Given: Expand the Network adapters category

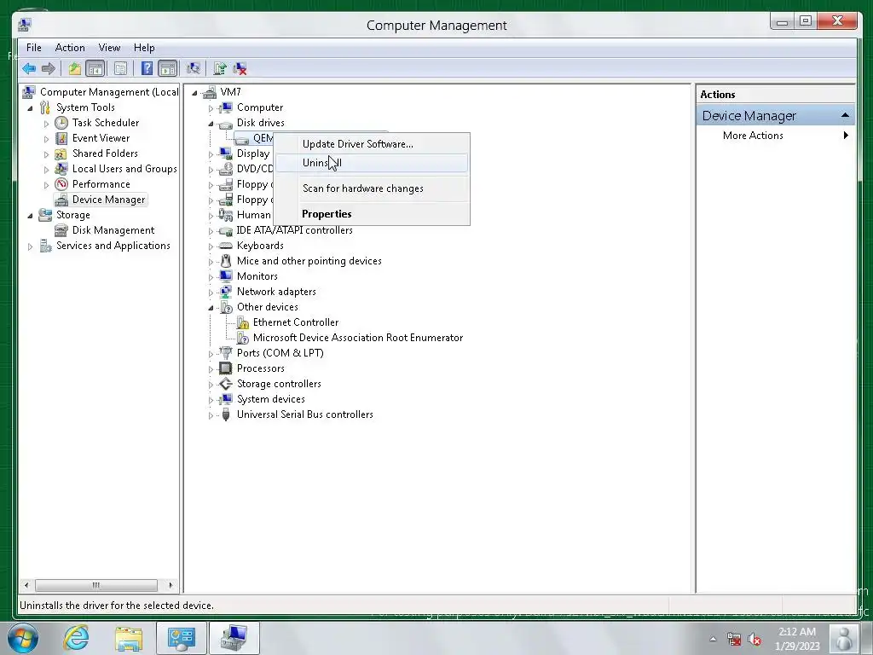Looking at the screenshot, I should click(211, 293).
